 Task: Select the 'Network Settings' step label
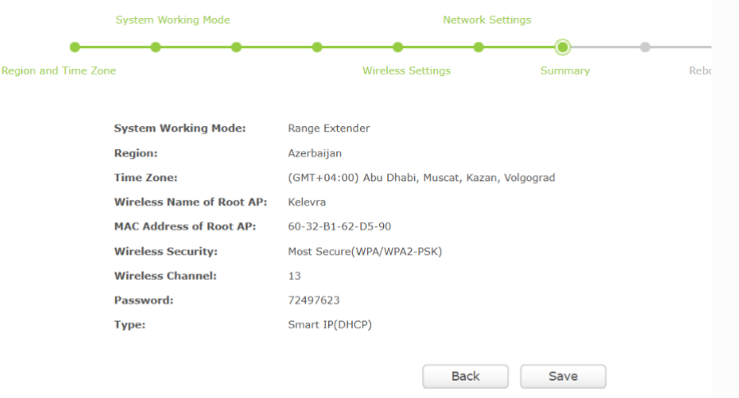pos(486,20)
